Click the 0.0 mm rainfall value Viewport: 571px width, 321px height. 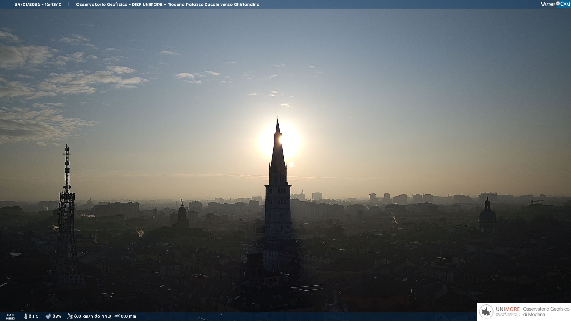(128, 316)
